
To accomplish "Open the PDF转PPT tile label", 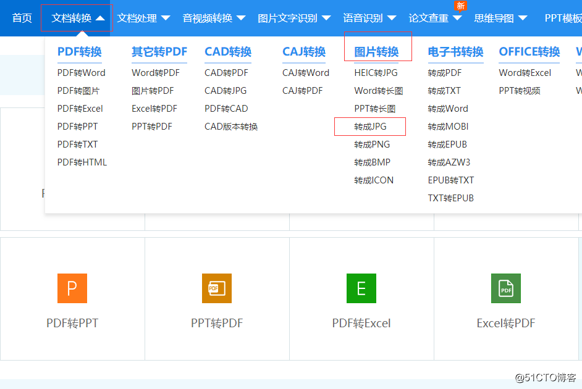I will (72, 323).
